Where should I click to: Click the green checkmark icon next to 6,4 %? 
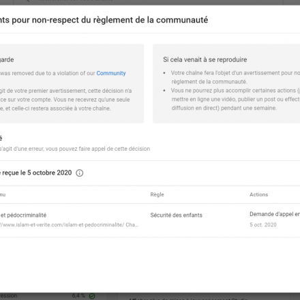coord(92,296)
